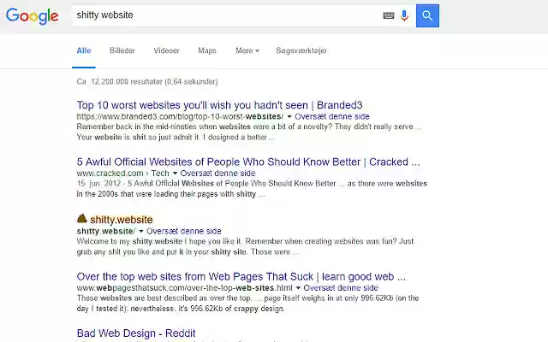Click the poop emoji icon beside shitty.website
Image resolution: width=548 pixels, height=342 pixels.
tap(82, 219)
